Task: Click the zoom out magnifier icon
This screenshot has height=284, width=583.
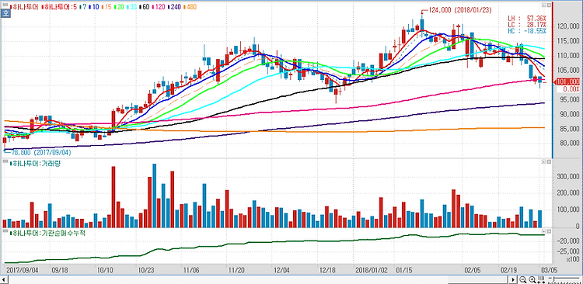Action: (523, 279)
